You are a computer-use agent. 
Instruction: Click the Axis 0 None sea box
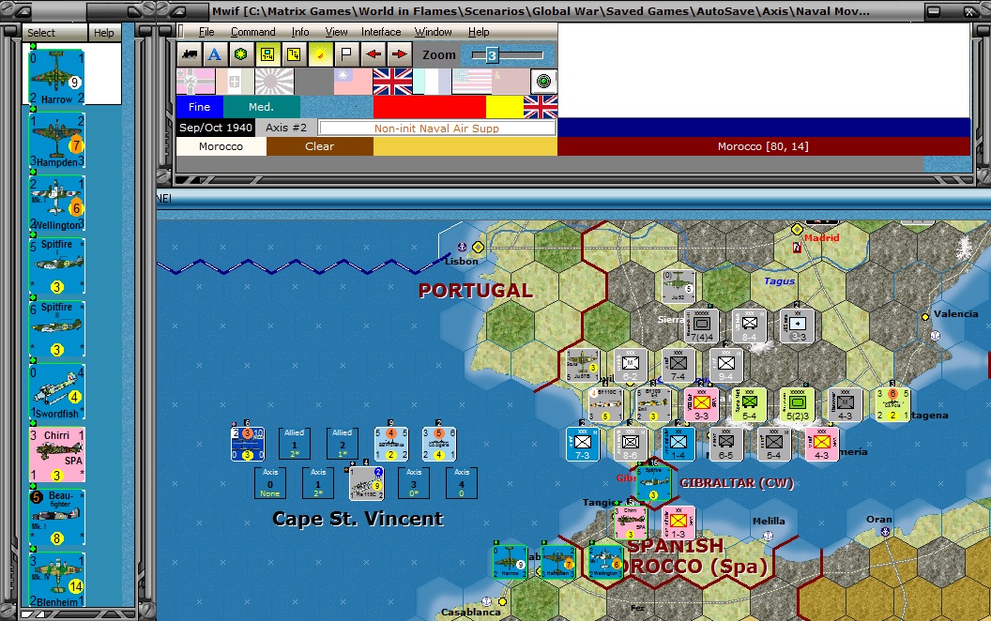(270, 483)
